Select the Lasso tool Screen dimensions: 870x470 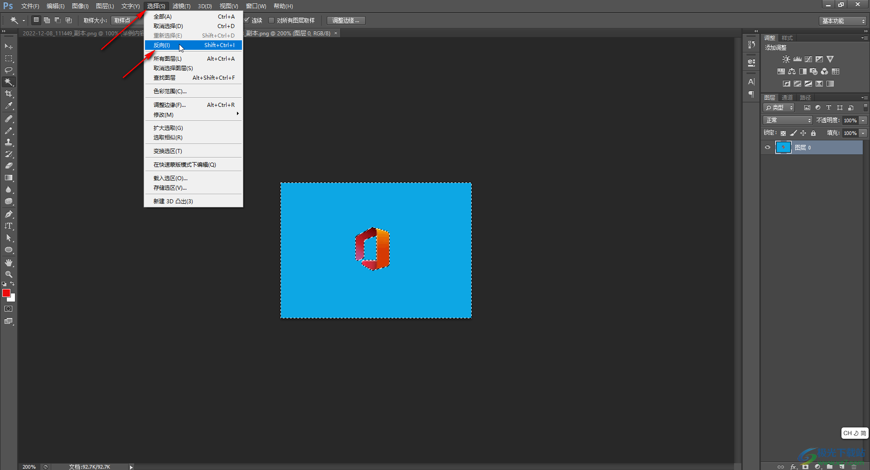coord(9,70)
